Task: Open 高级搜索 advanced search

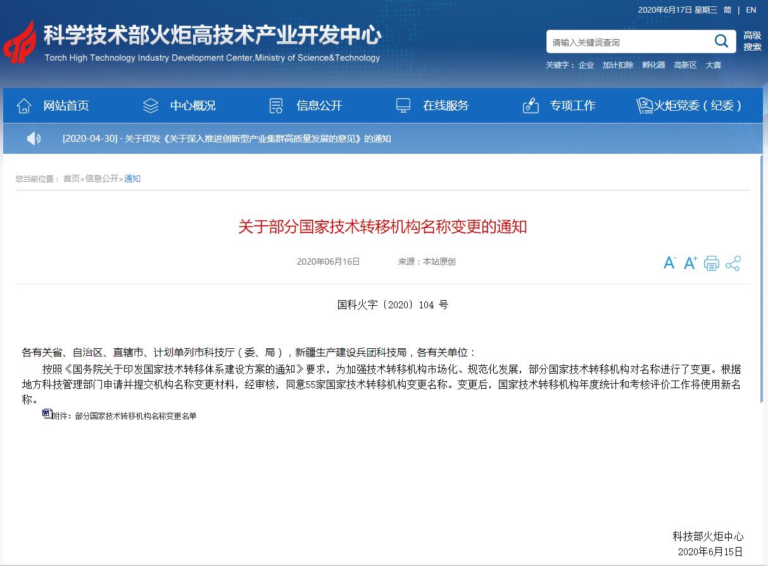Action: pyautogui.click(x=752, y=41)
